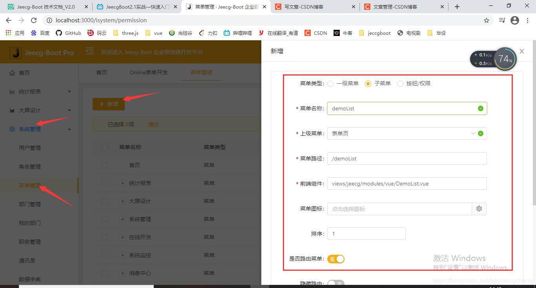This screenshot has height=288, width=536.
Task: Click the 清空 clear selection link
Action: pyautogui.click(x=153, y=124)
